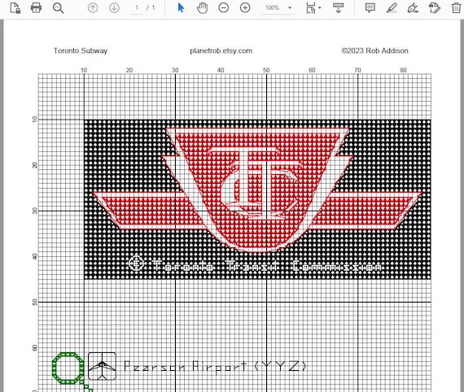
Task: Activate the hand pan tool
Action: tap(202, 7)
